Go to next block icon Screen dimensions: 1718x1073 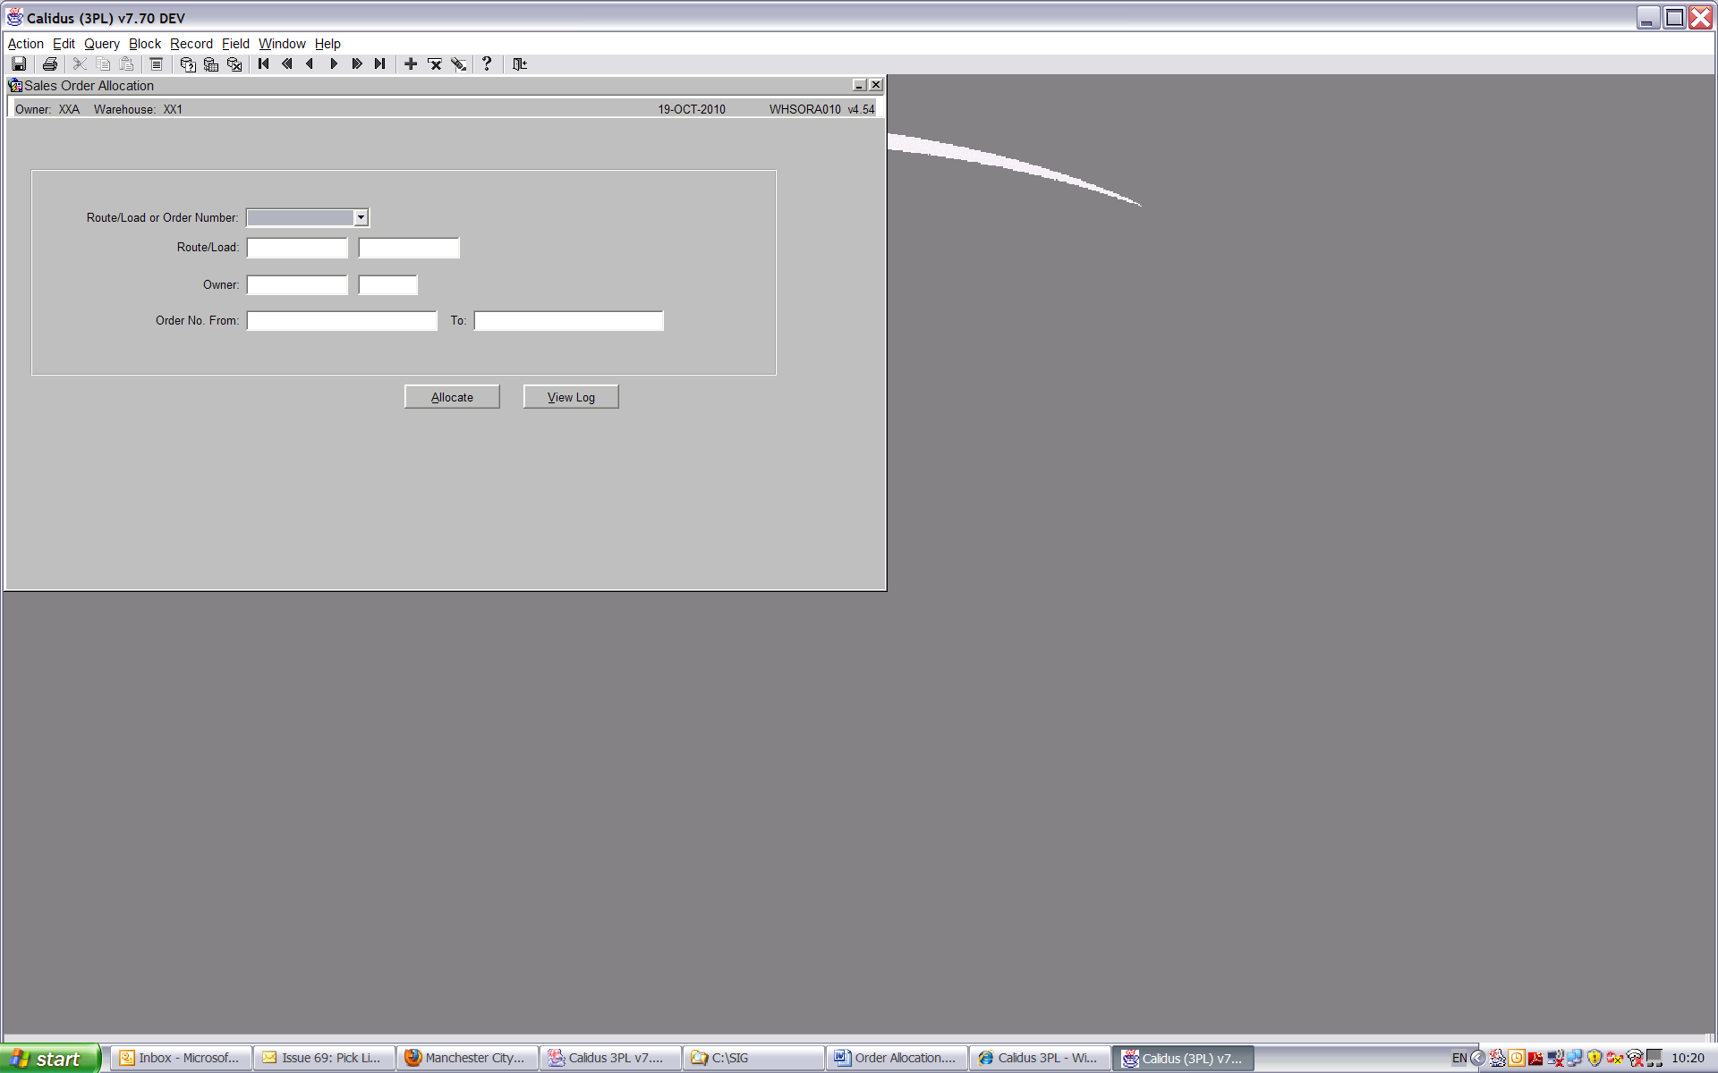[x=356, y=63]
